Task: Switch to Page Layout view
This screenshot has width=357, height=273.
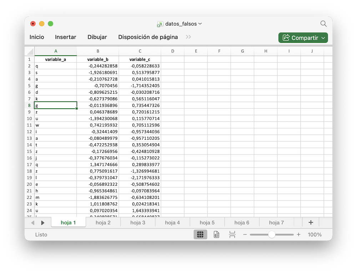Action: 216,235
